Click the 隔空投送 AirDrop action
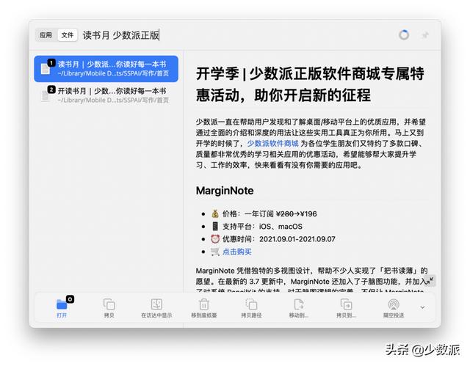Image resolution: width=470 pixels, height=366 pixels. tap(394, 307)
